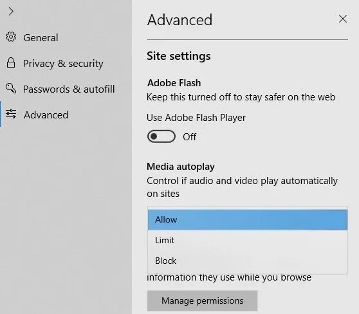Click the key icon for Passwords & autofill

pyautogui.click(x=11, y=88)
